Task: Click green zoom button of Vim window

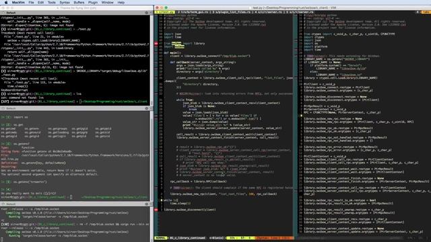Action: pos(166,7)
